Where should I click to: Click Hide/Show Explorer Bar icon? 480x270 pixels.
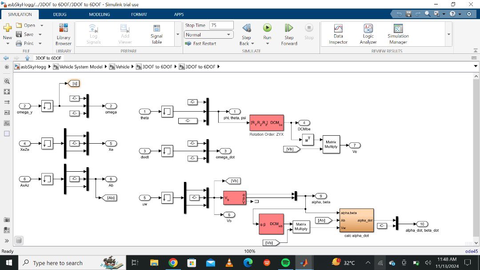7,67
